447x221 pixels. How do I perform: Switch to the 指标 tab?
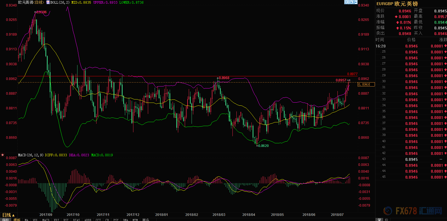[6, 220]
